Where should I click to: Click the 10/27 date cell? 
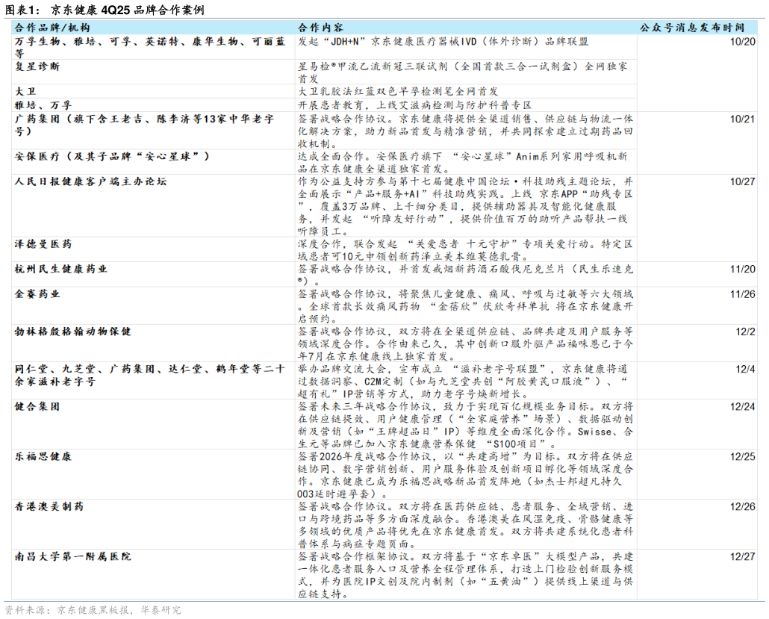pos(743,181)
